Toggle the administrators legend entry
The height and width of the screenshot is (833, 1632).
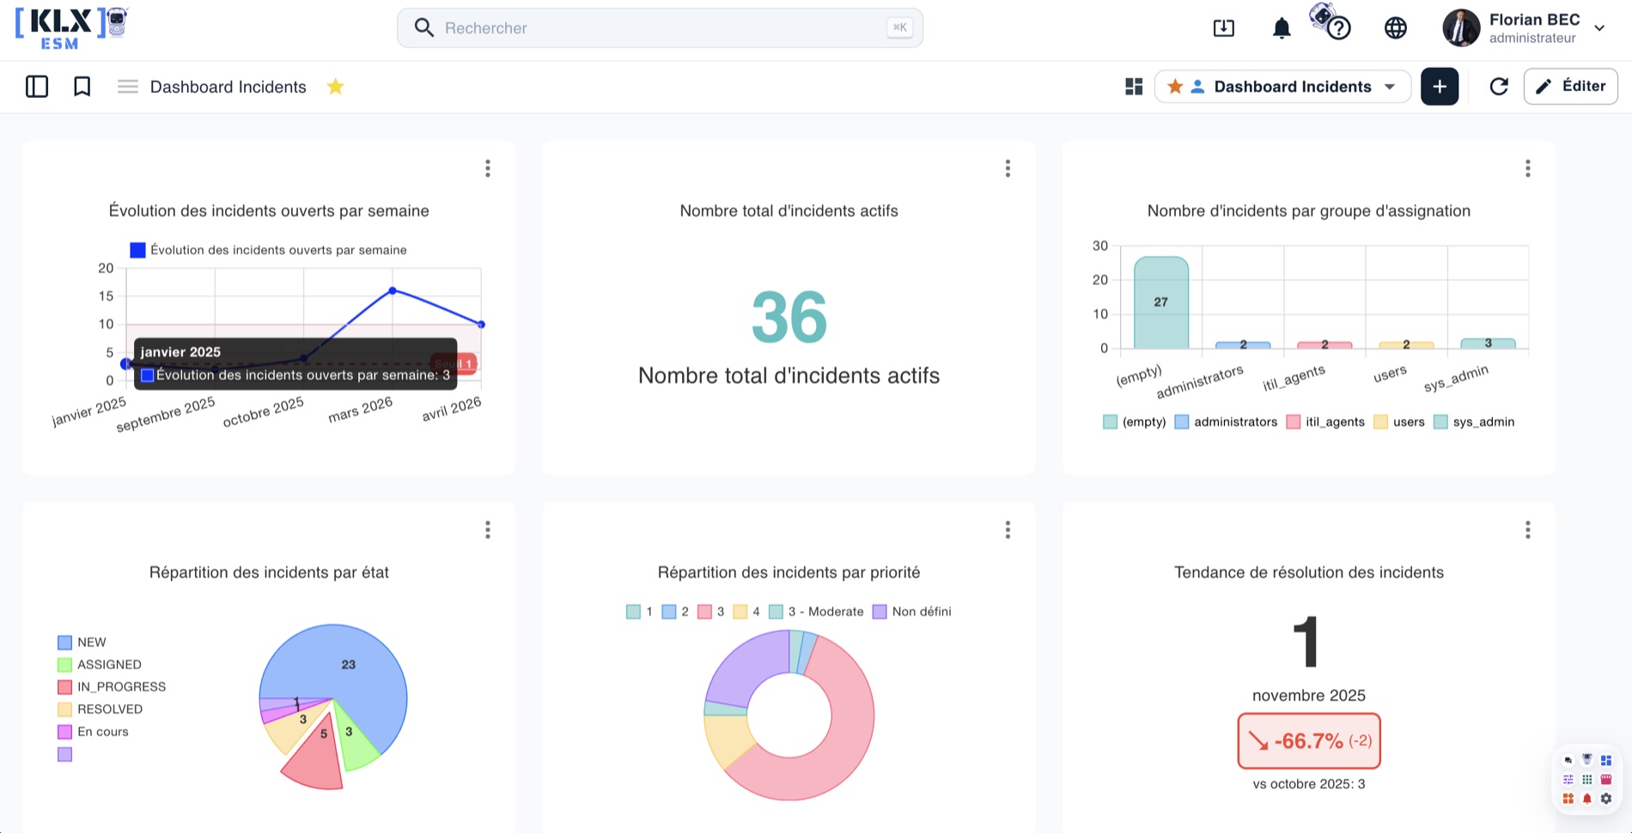[x=1226, y=422]
